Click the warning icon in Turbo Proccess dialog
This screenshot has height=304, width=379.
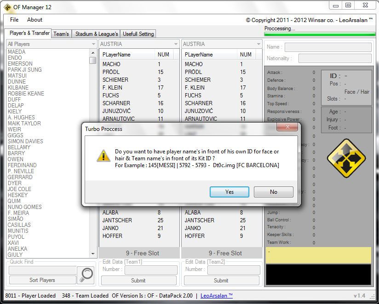(103, 155)
